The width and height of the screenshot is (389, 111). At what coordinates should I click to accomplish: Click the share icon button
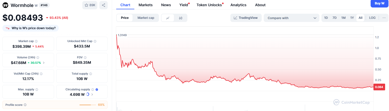[104, 5]
